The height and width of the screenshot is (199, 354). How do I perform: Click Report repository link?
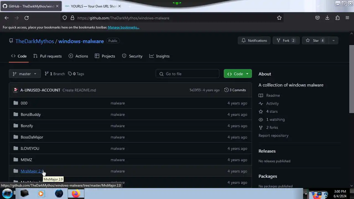[274, 135]
